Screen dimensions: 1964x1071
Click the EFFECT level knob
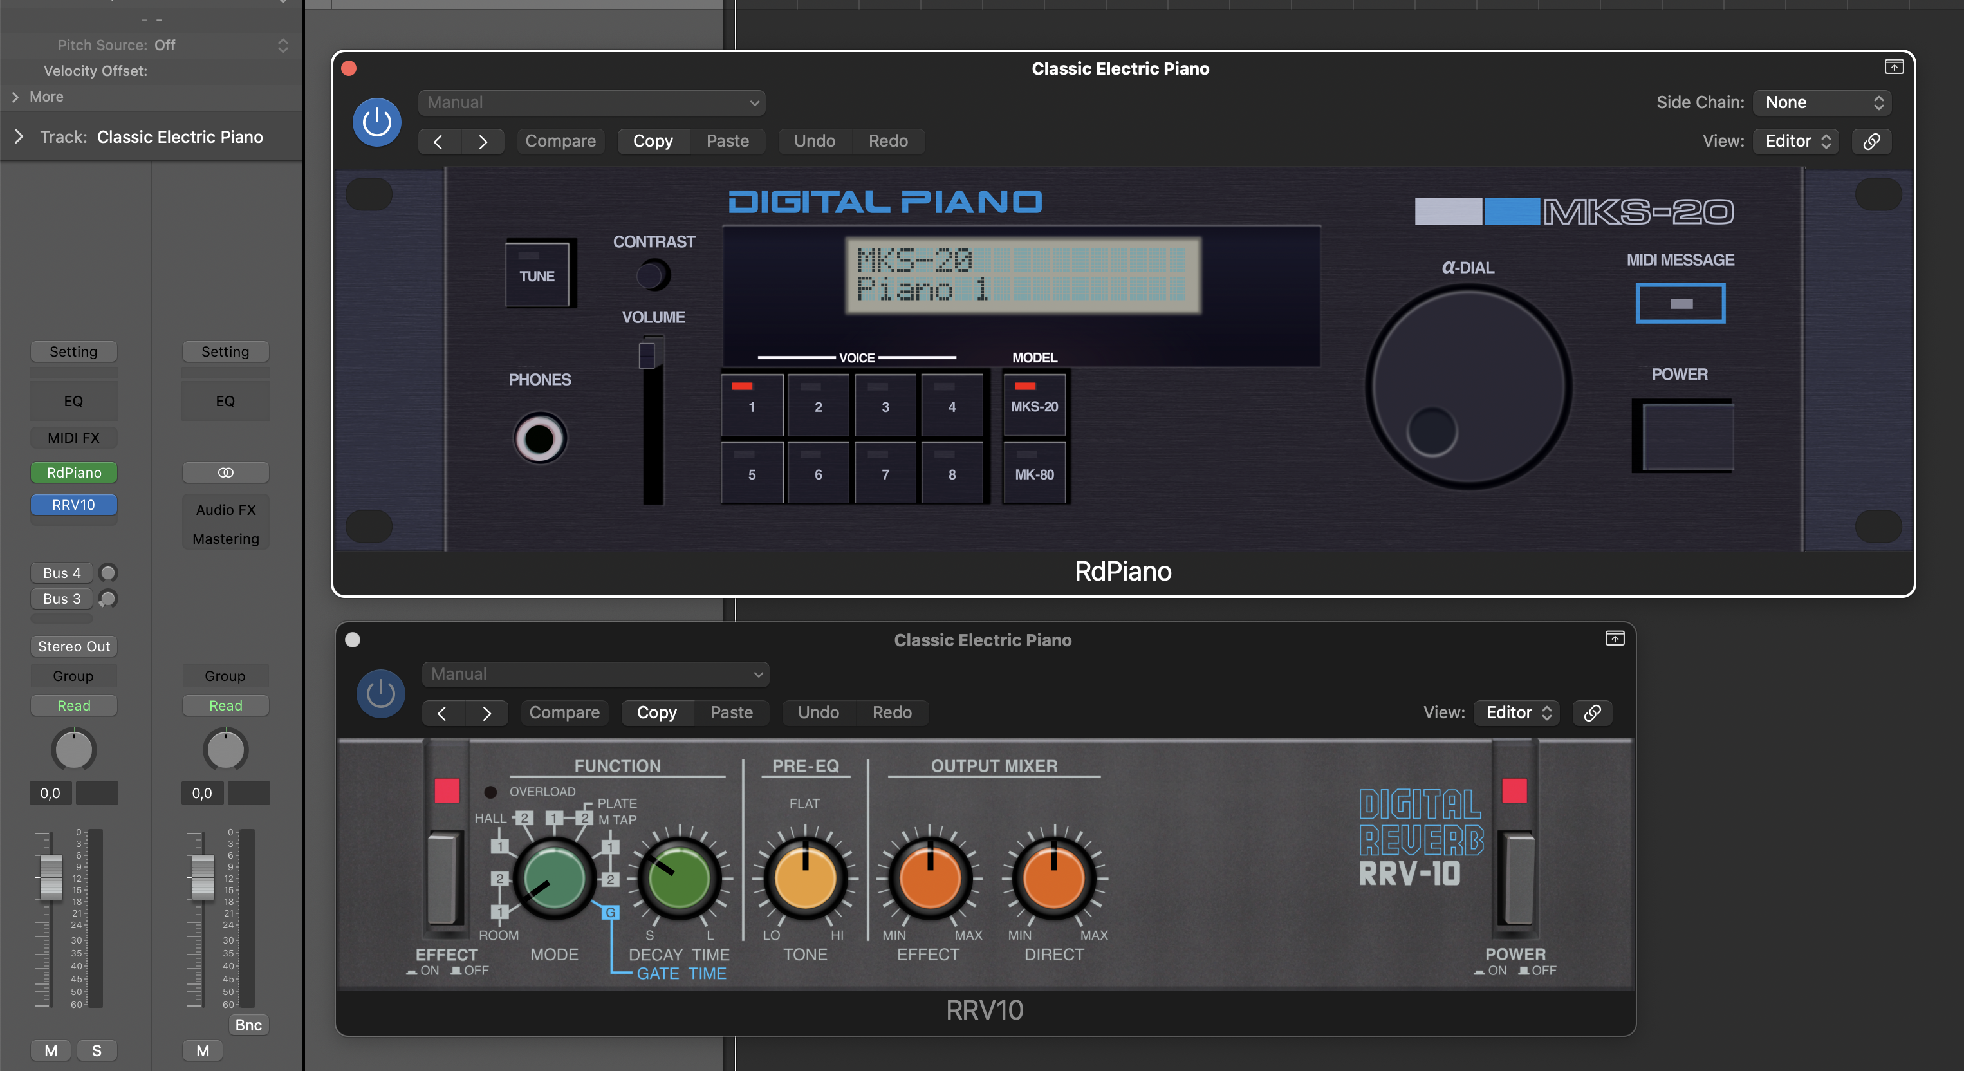[929, 877]
